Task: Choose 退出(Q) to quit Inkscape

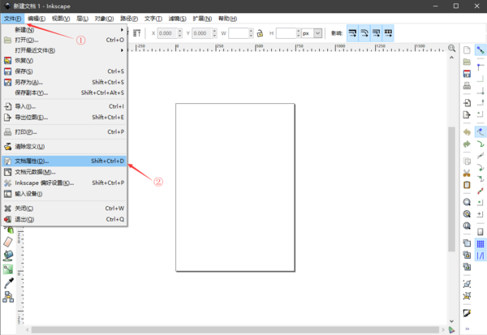Action: click(x=64, y=219)
